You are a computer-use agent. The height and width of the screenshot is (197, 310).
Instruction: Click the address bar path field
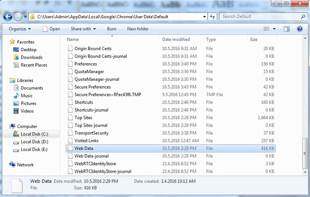pyautogui.click(x=117, y=16)
